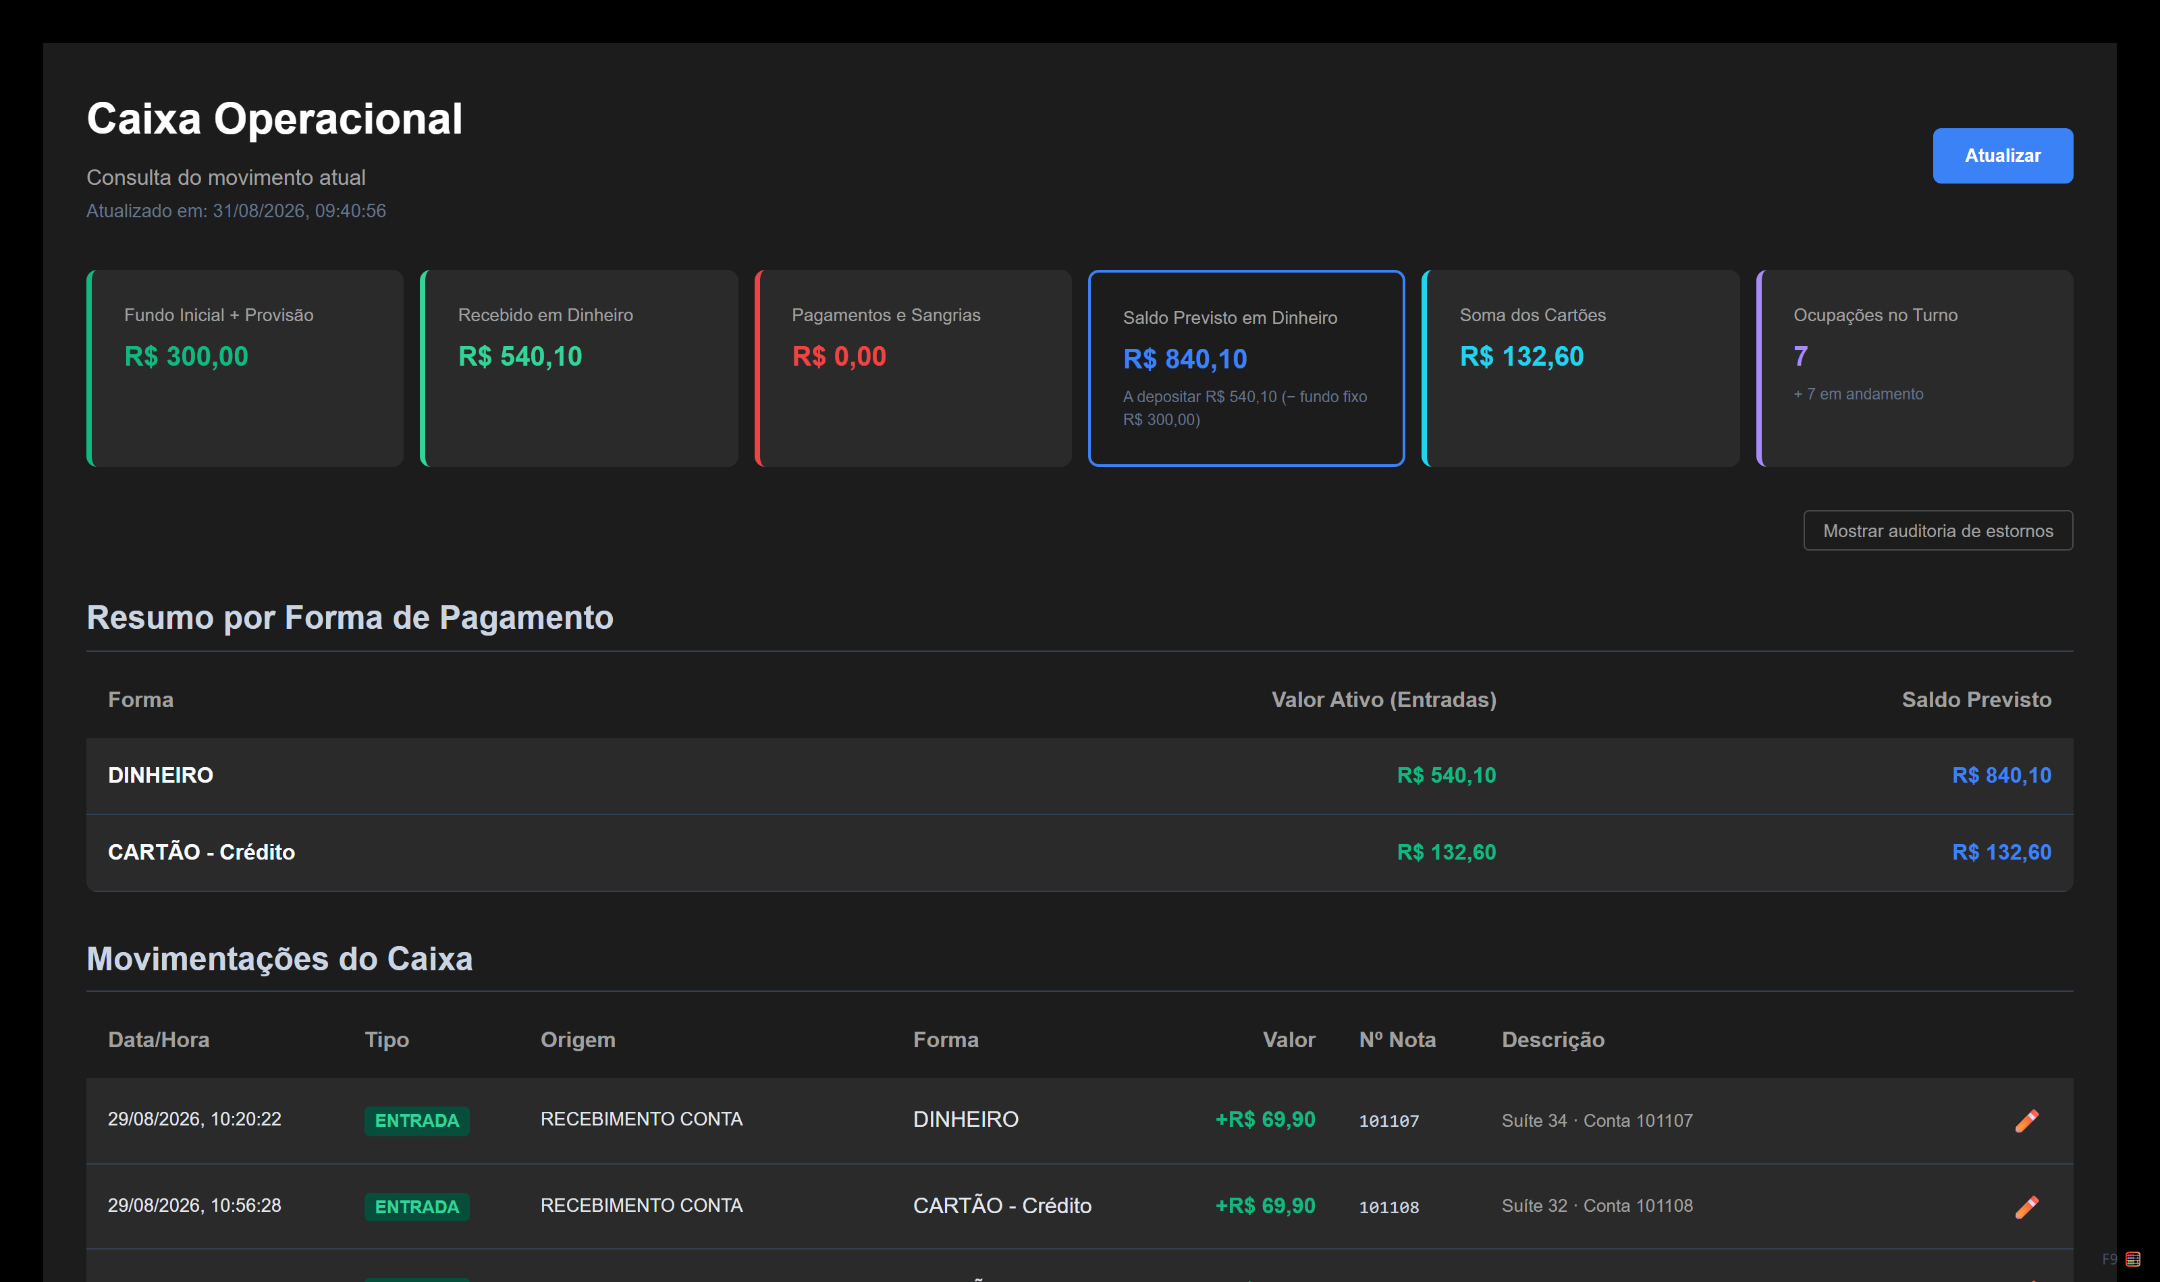The height and width of the screenshot is (1282, 2160).
Task: Click DINHEIRO row's R$ 840,10 saldo previsto
Action: pyautogui.click(x=2002, y=775)
